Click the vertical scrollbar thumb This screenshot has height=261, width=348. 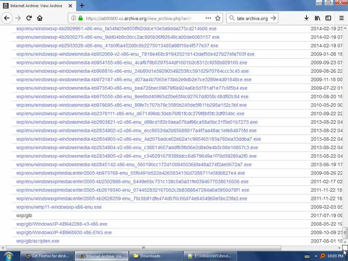point(345,232)
